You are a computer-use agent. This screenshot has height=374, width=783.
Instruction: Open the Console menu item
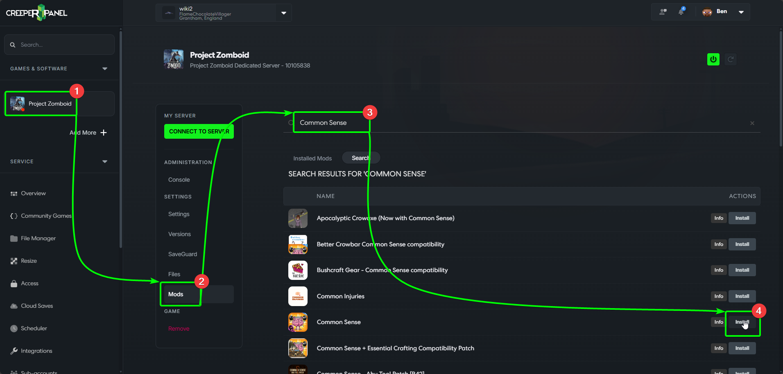click(x=179, y=180)
